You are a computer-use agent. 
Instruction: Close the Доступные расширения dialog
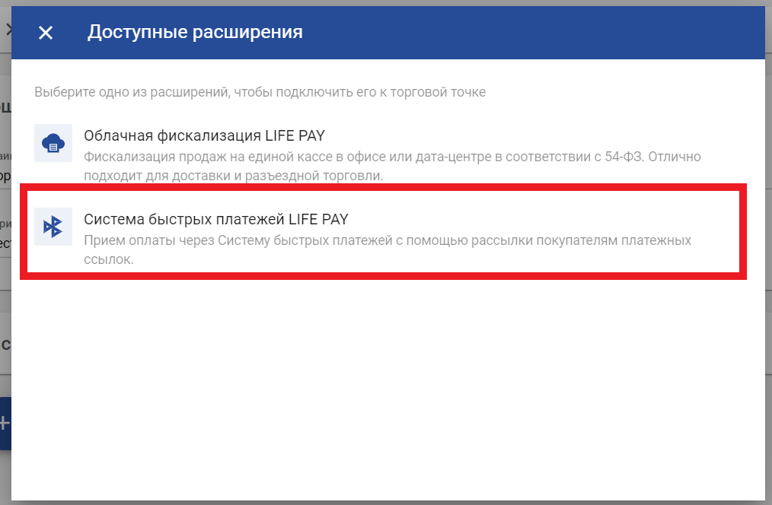click(46, 33)
